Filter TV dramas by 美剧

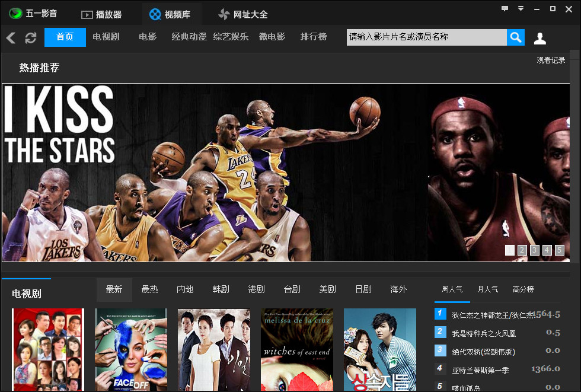click(327, 289)
